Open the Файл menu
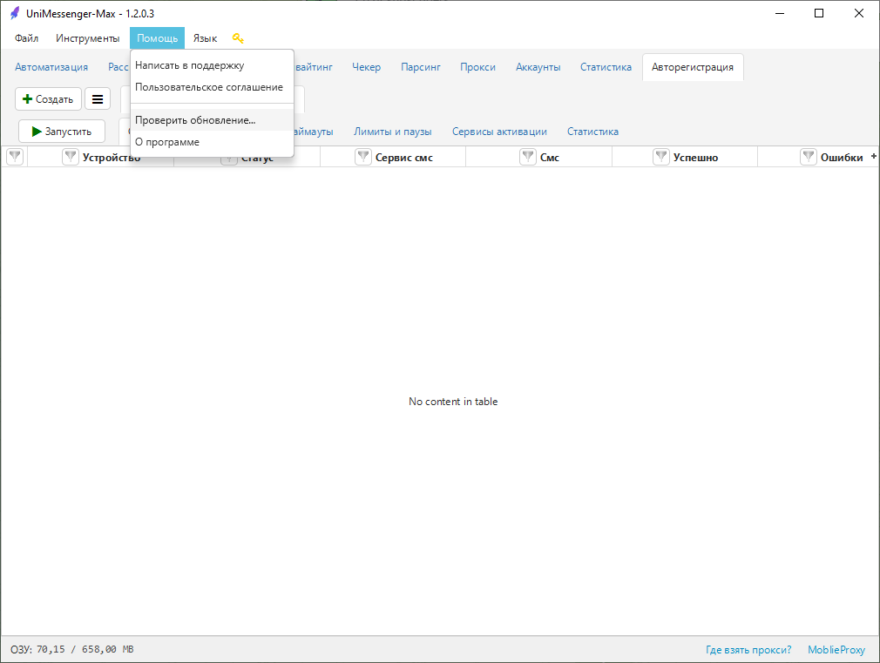 (x=26, y=38)
